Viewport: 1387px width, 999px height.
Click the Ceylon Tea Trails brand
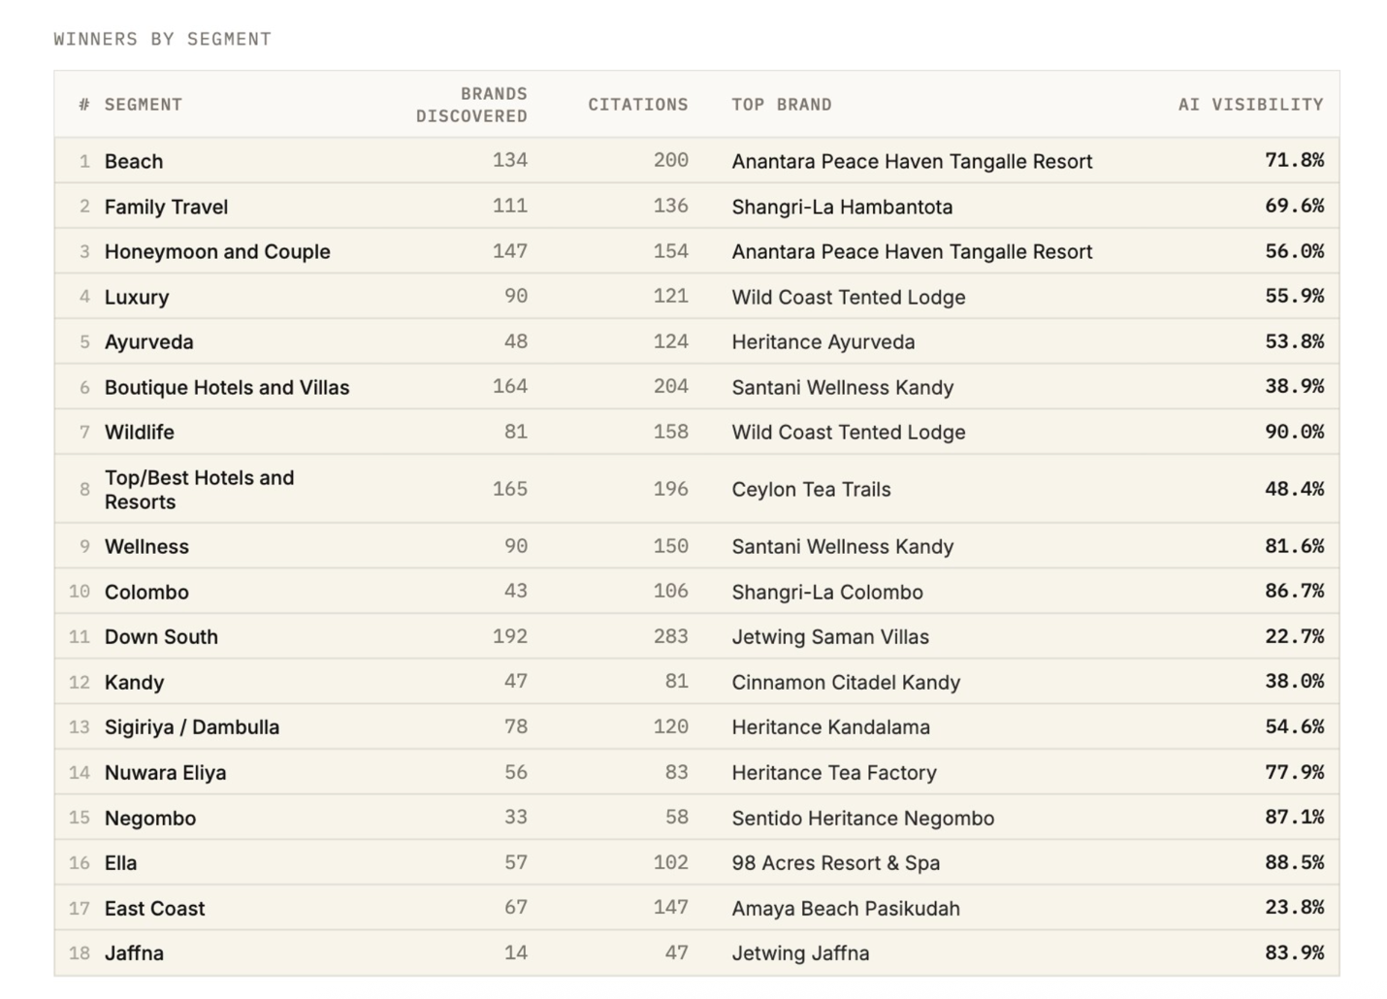pyautogui.click(x=811, y=490)
